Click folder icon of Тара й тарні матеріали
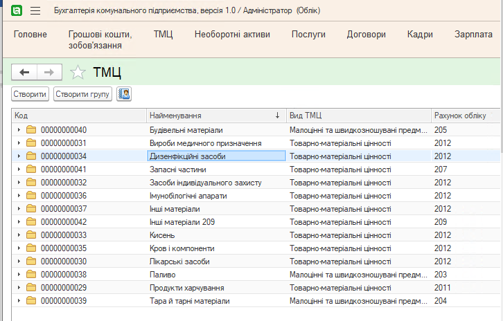The image size is (503, 321). (31, 300)
